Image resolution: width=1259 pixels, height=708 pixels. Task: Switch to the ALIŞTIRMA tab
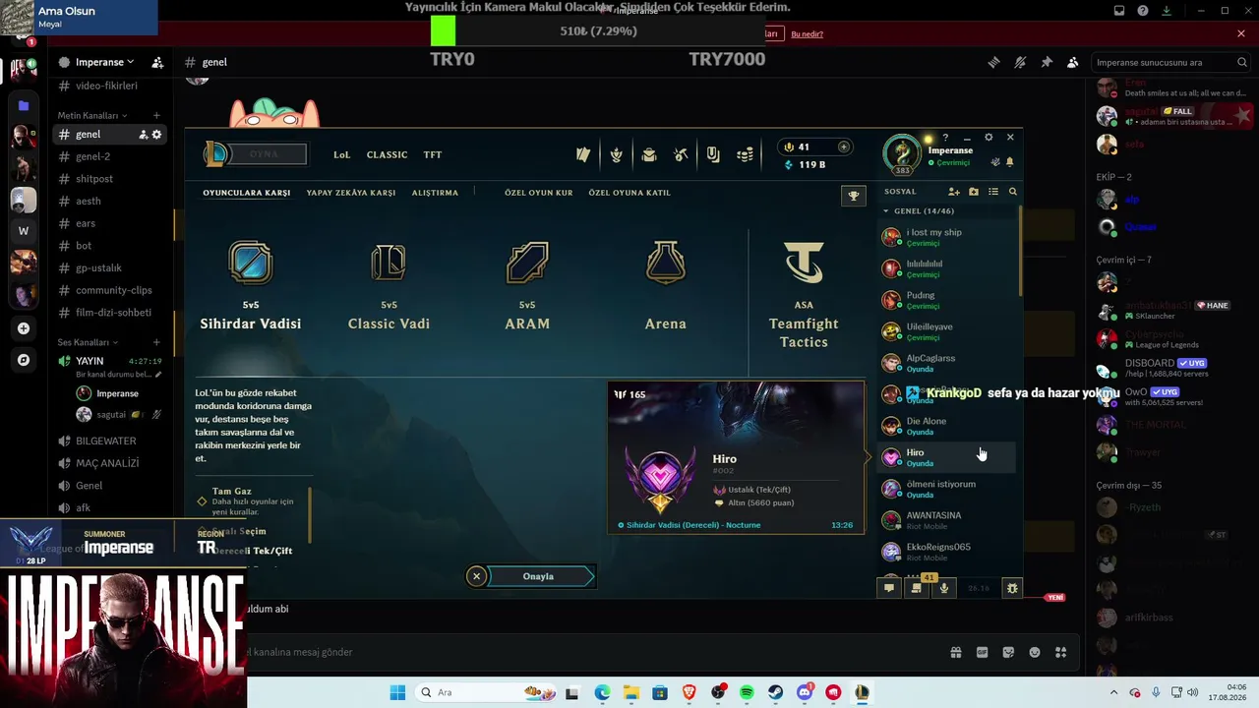pyautogui.click(x=435, y=193)
